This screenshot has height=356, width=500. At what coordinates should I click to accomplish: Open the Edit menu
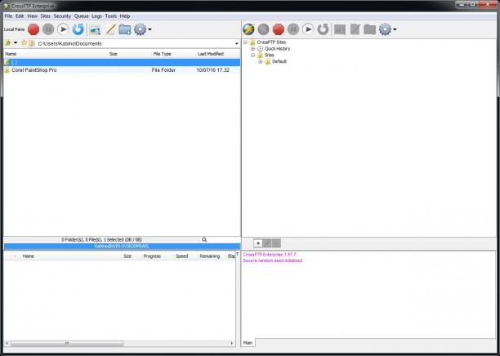[20, 16]
